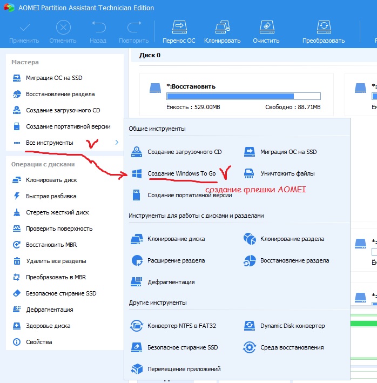The image size is (377, 383).
Task: Click the Конвертер NTFS в FAT32 icon
Action: pos(137,326)
